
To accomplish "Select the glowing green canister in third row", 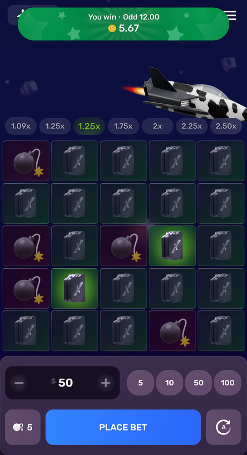I will coord(172,246).
